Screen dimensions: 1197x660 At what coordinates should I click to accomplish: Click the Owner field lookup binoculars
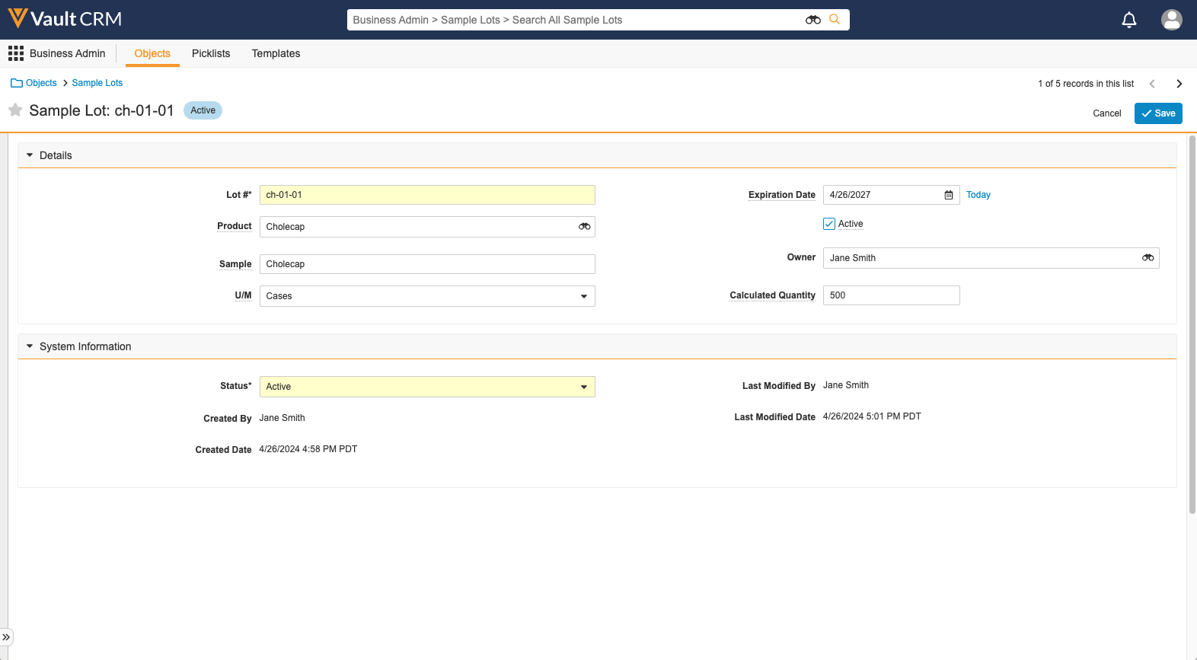pyautogui.click(x=1148, y=258)
